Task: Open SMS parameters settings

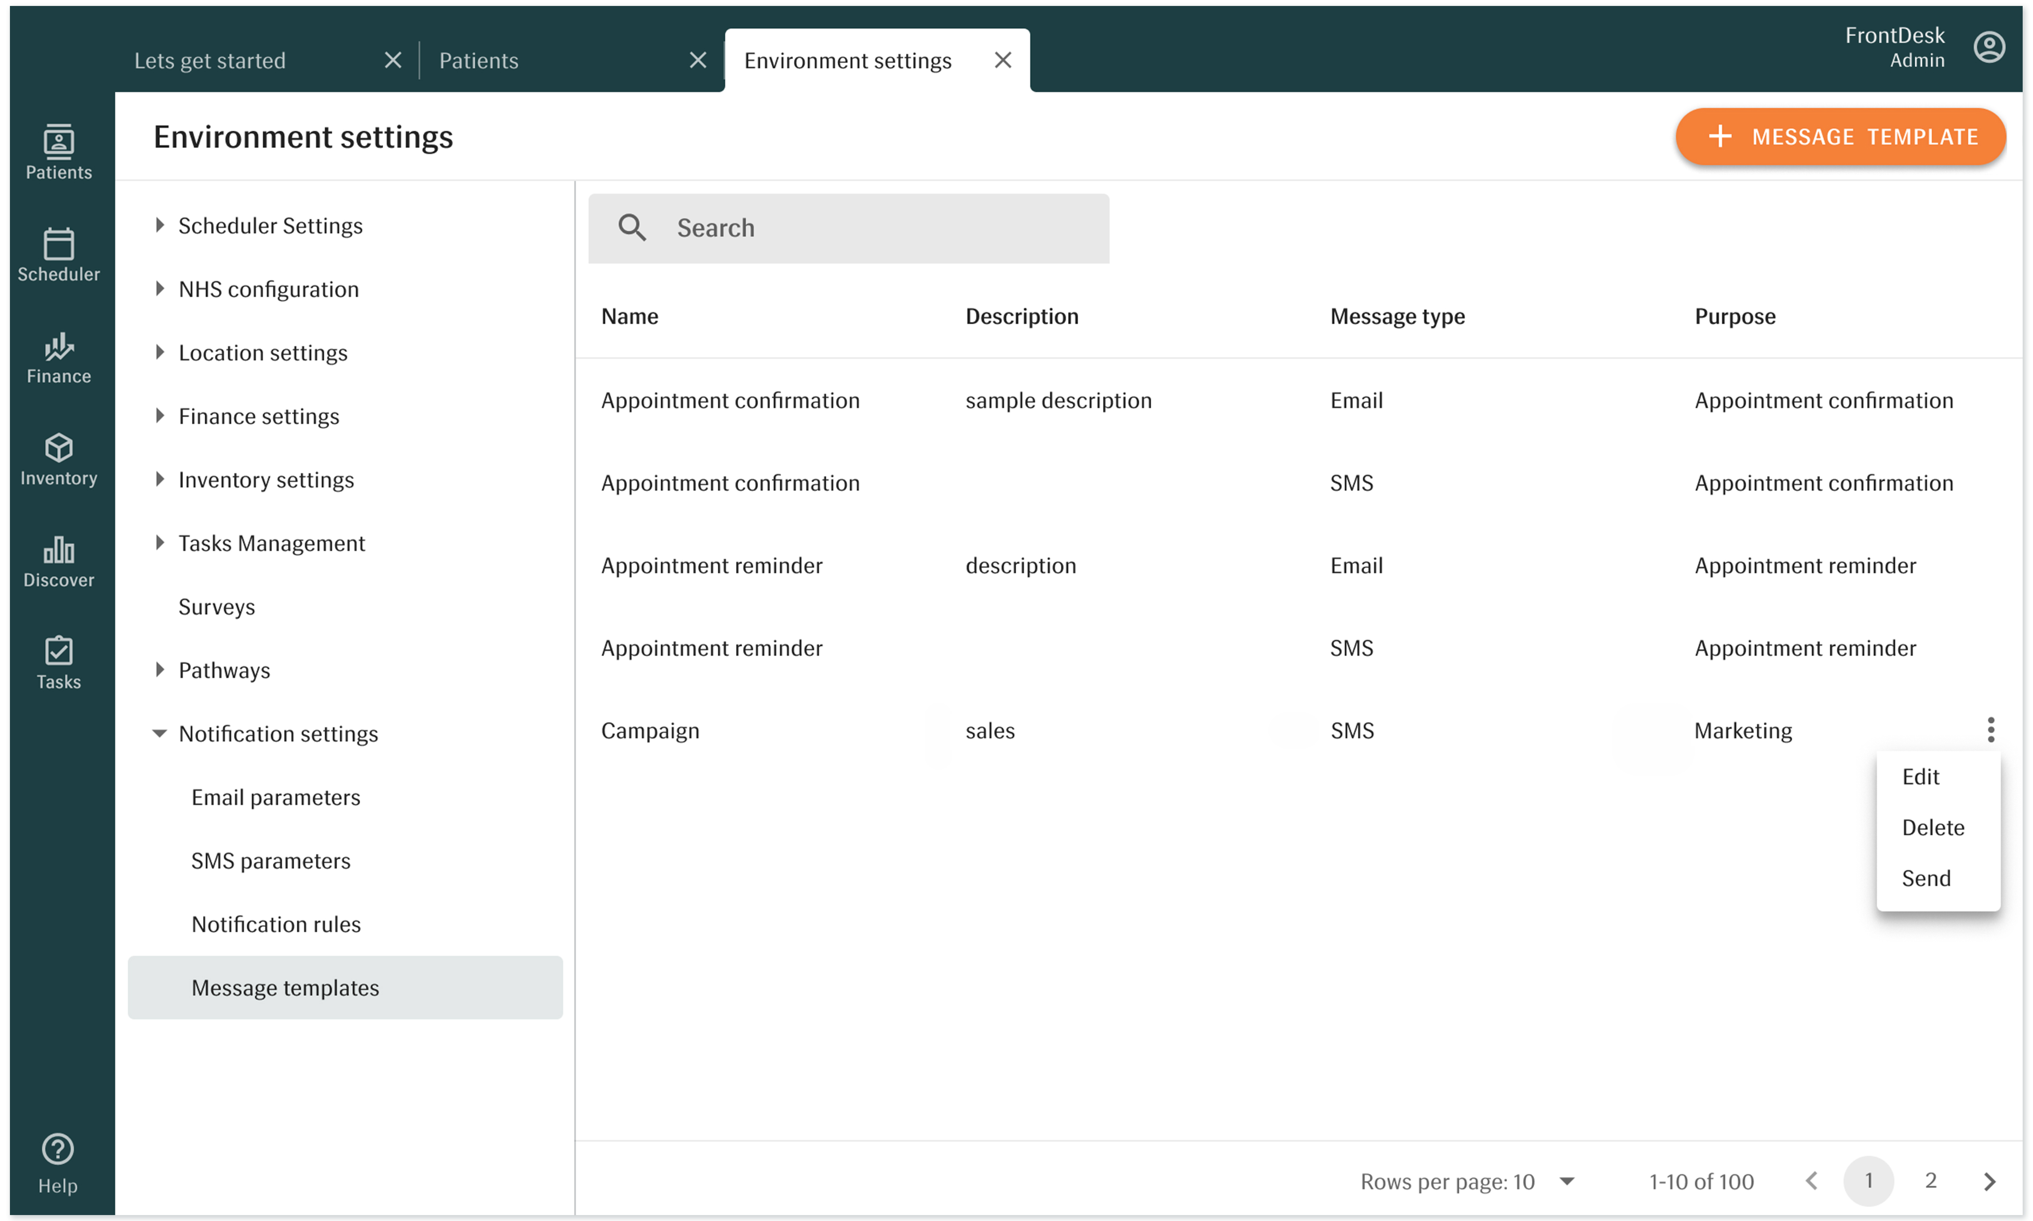Action: [271, 861]
